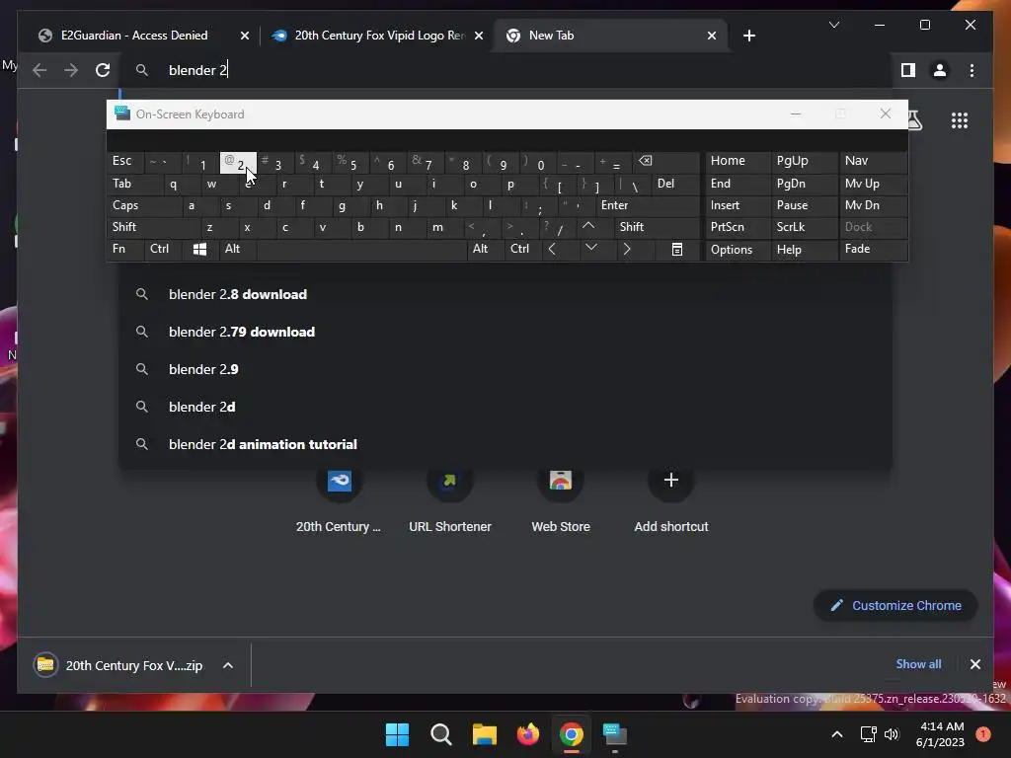This screenshot has width=1011, height=758.
Task: Toggle the Fn key on On-Screen Keyboard
Action: [125, 250]
